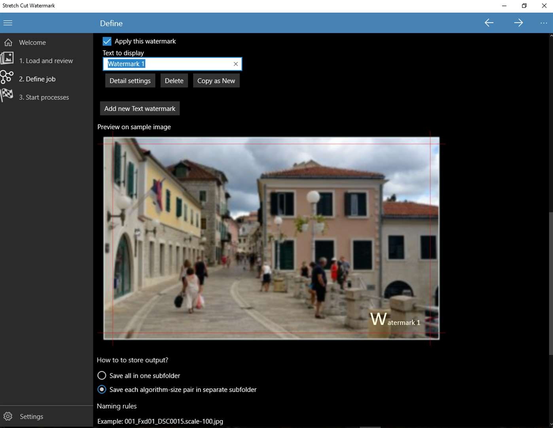This screenshot has height=428, width=553.
Task: Click the Naming rules heading
Action: pyautogui.click(x=117, y=406)
